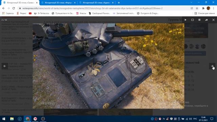
Task: Click the gallery share arrow icon
Action: [206, 20]
